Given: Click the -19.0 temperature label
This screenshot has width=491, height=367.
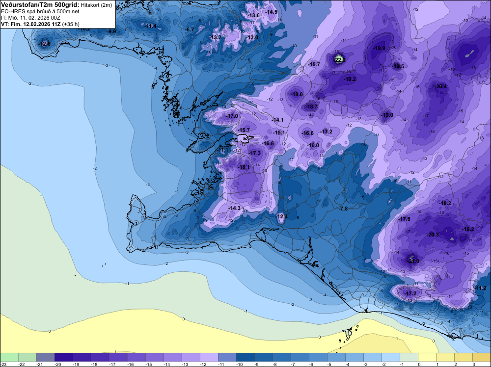Looking at the screenshot, I should 387,115.
